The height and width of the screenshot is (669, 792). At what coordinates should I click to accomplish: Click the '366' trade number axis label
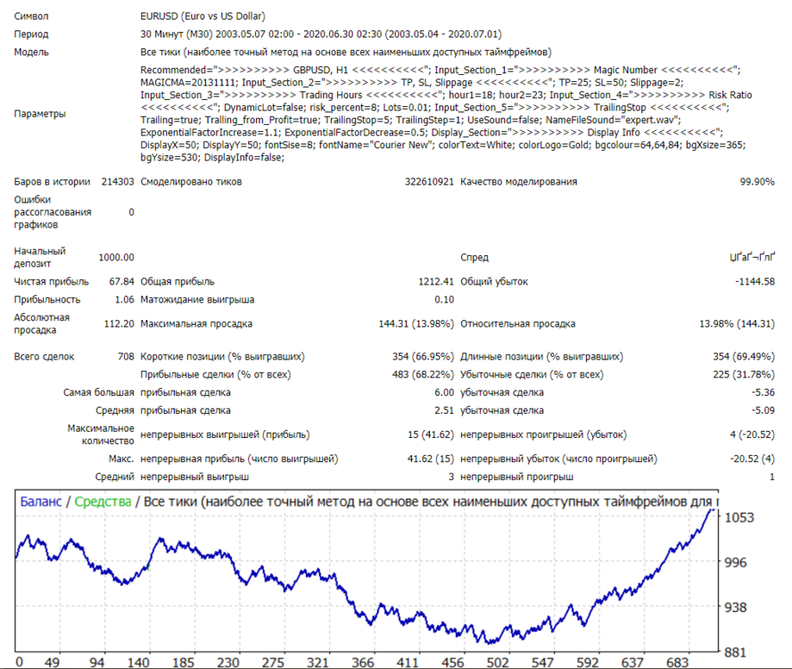point(363,662)
